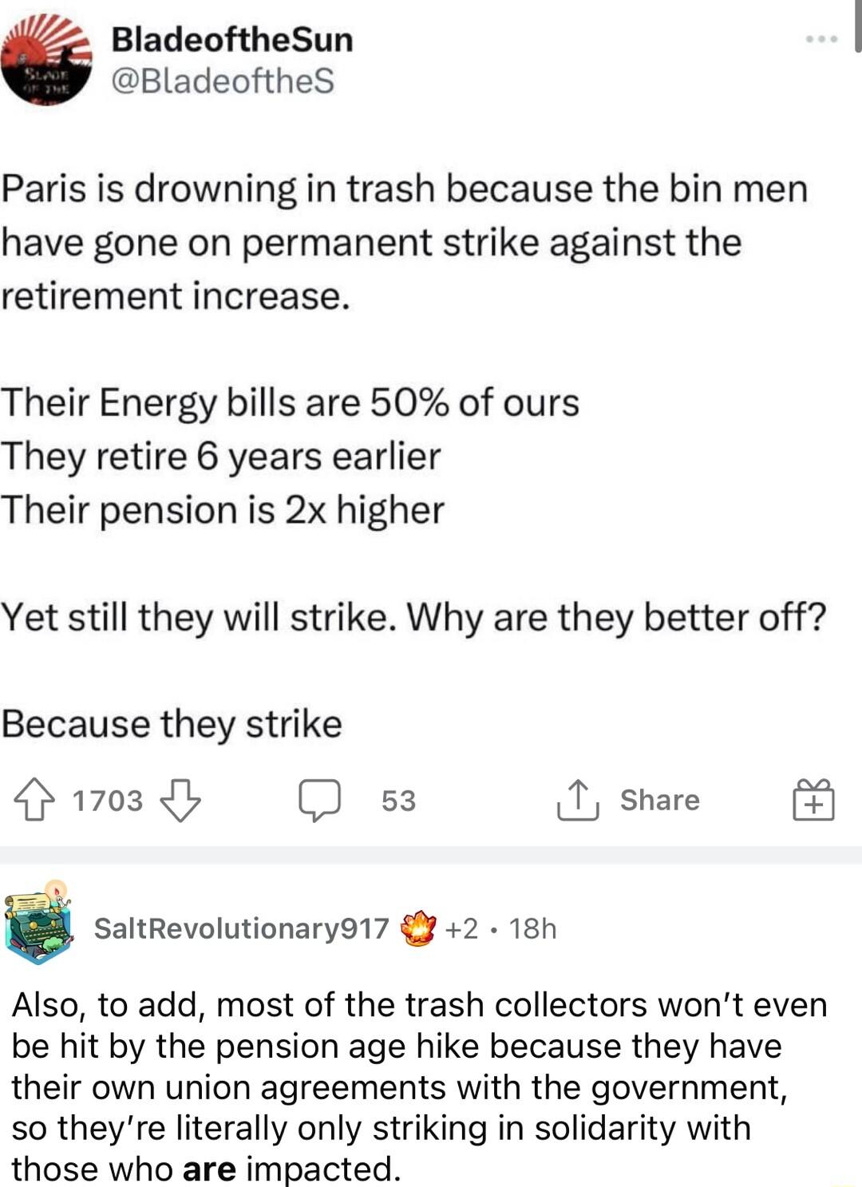The width and height of the screenshot is (862, 1187).
Task: Click the 1703 vote score
Action: click(x=108, y=801)
